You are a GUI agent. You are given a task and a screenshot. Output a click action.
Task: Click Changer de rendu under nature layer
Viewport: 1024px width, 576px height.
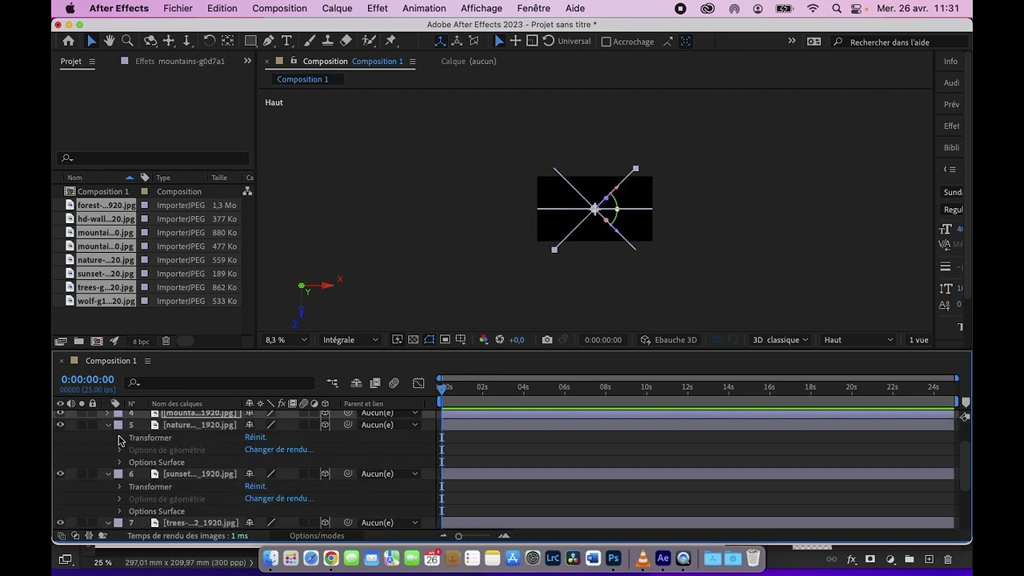(x=279, y=450)
